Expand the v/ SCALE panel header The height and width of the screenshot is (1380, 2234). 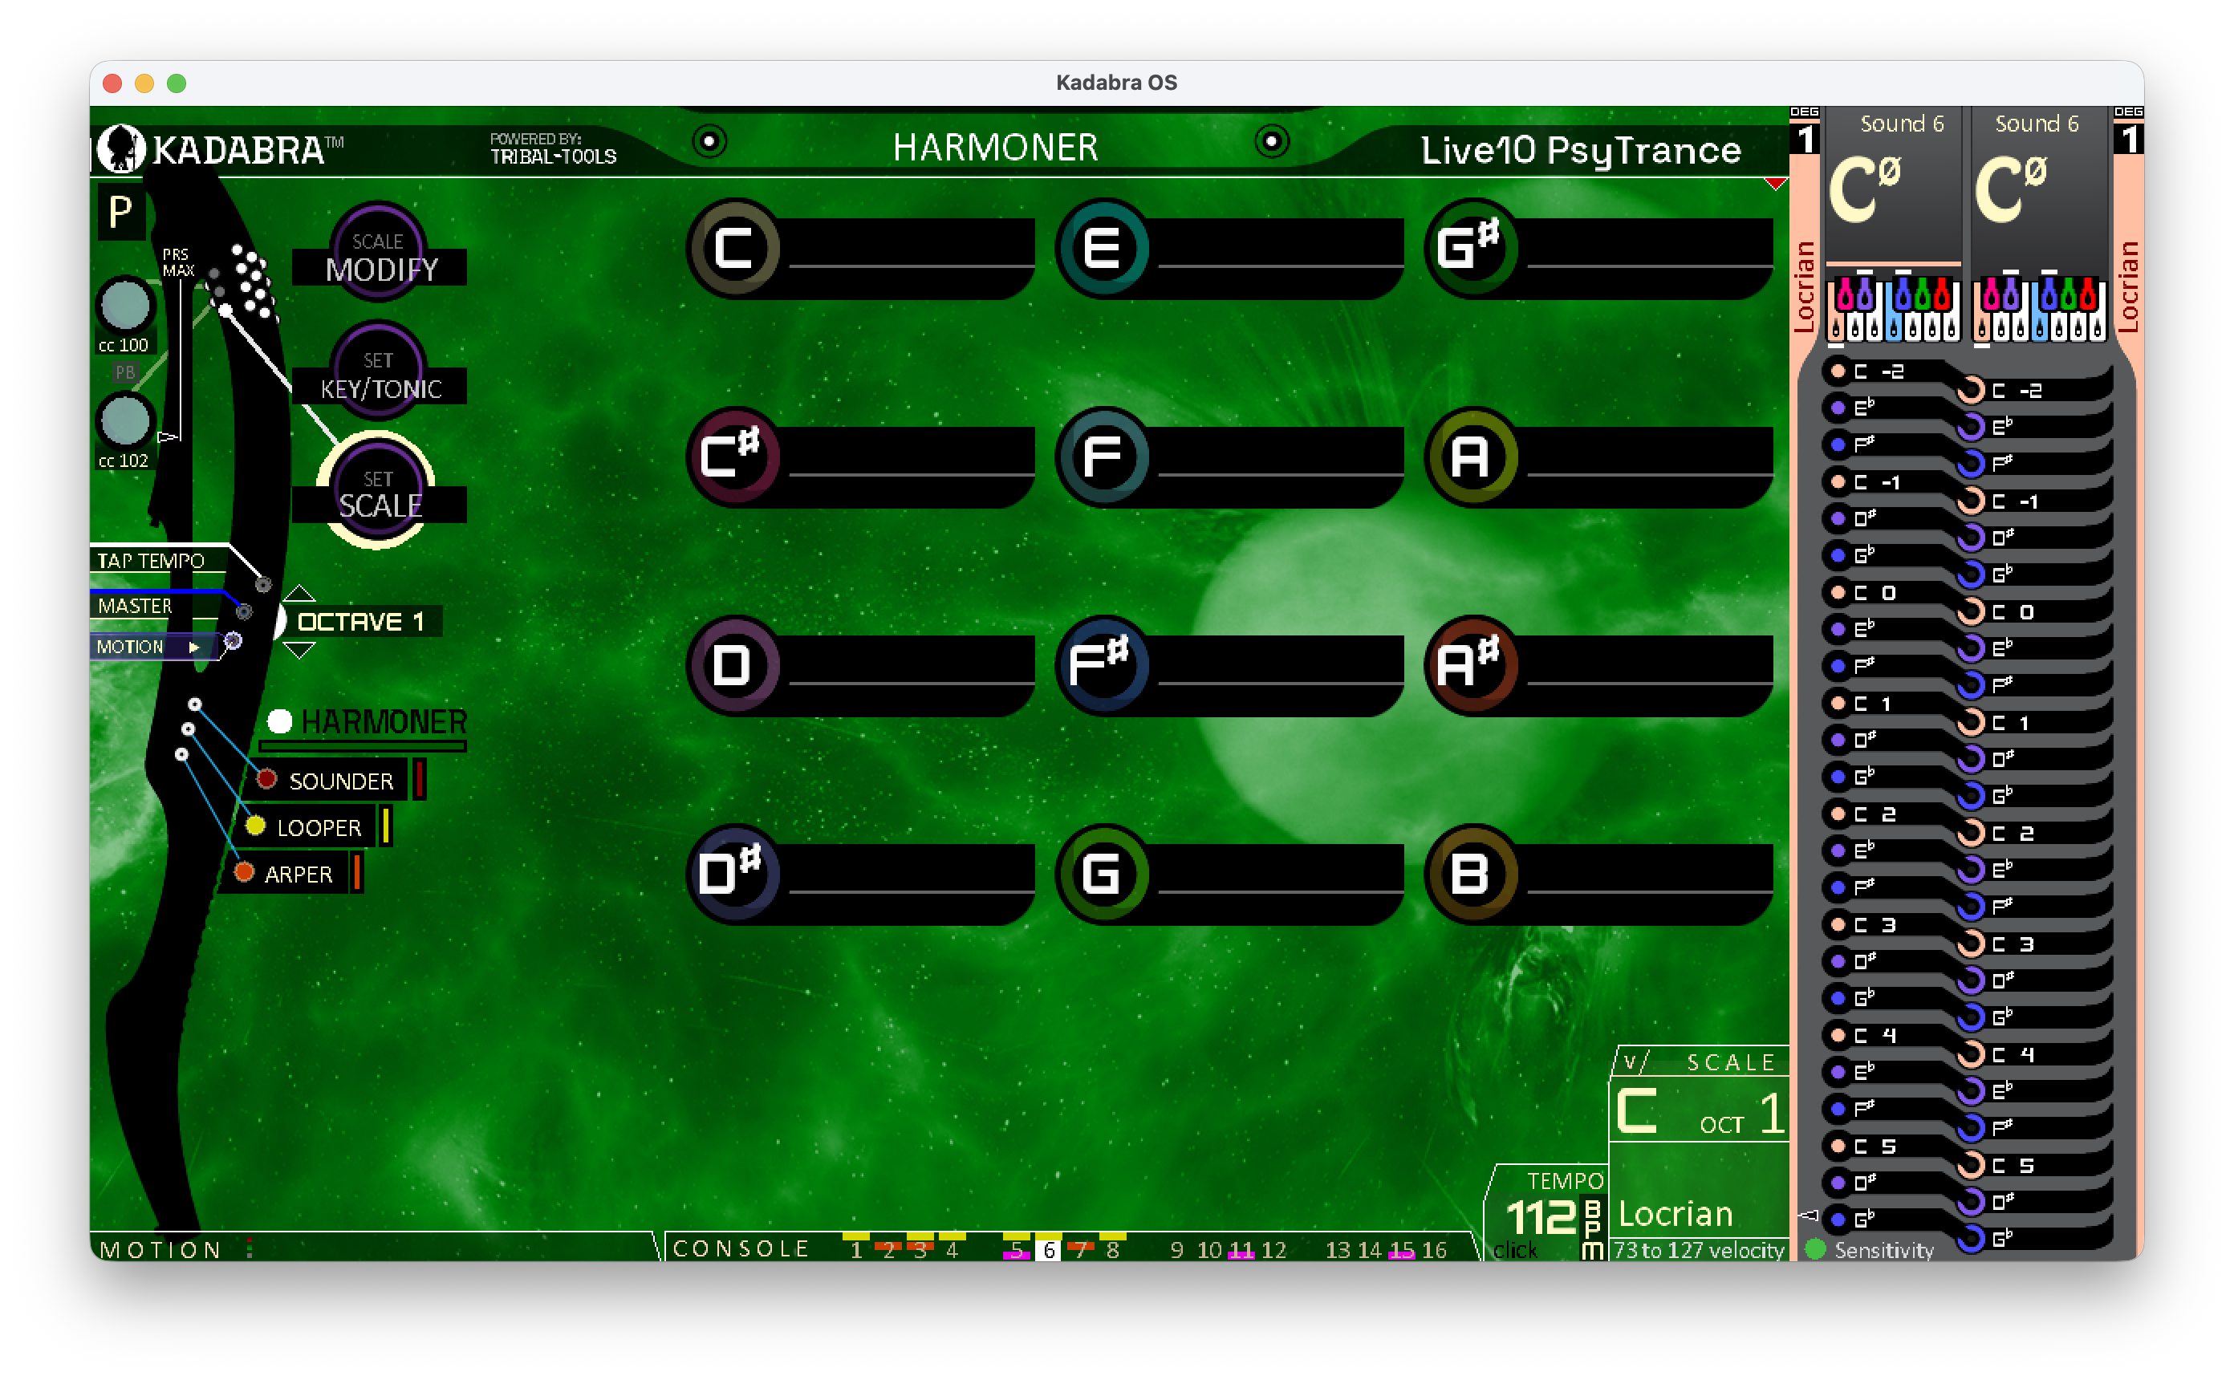(x=1701, y=1062)
